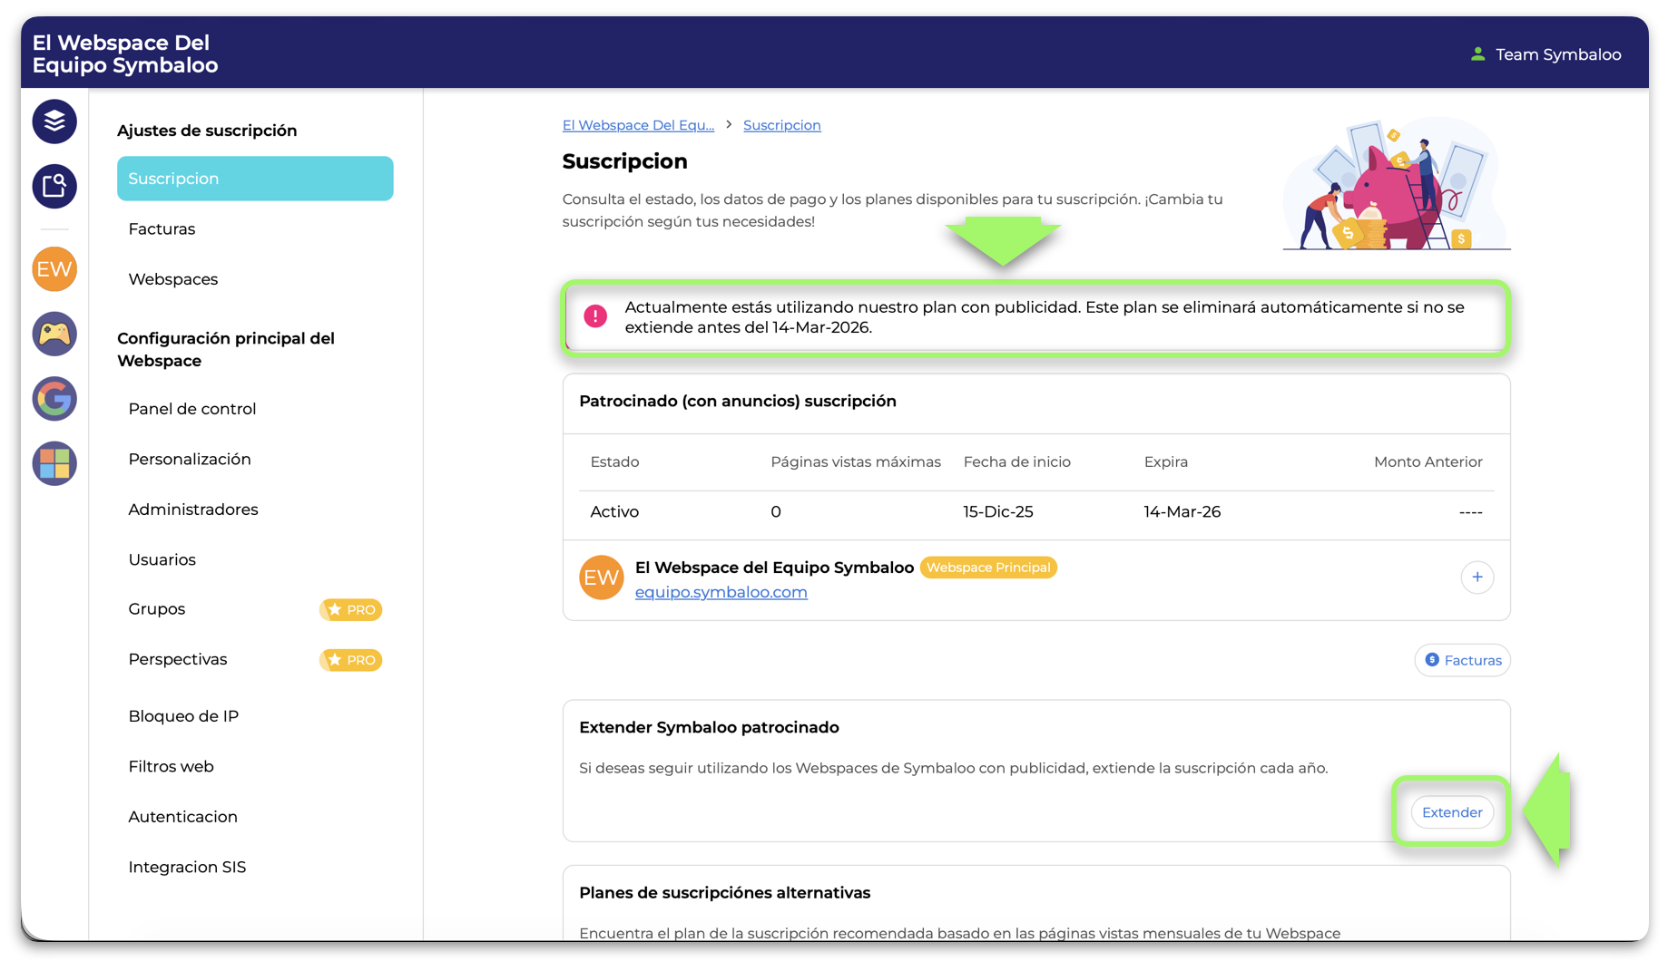Select Suscripcion in the settings menu
This screenshot has height=961, width=1668.
click(255, 179)
